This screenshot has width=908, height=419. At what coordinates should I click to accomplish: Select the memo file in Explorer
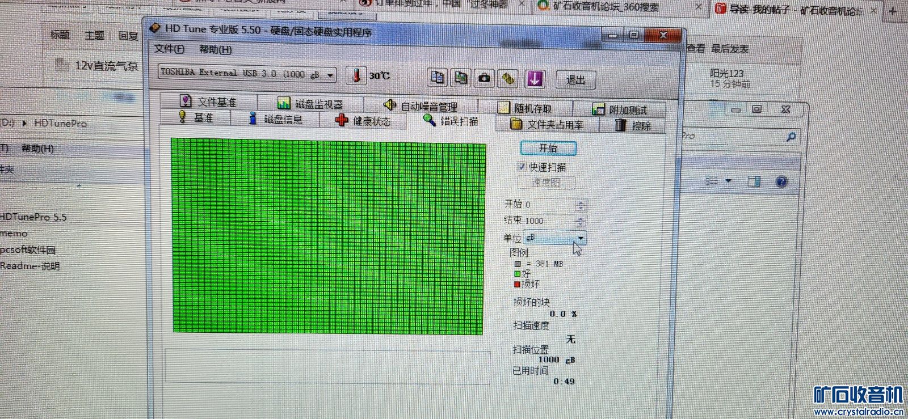14,233
